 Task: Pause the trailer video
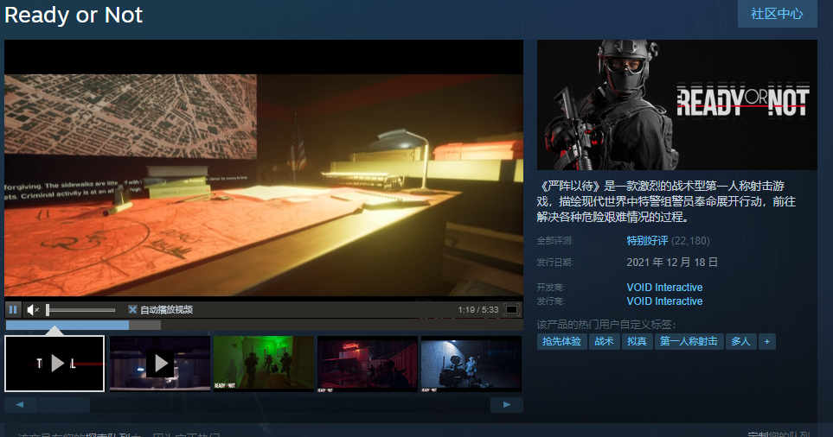point(13,309)
